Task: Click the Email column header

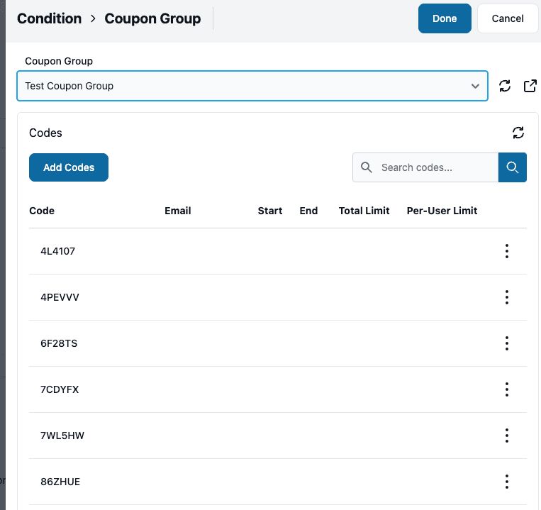Action: pyautogui.click(x=178, y=211)
